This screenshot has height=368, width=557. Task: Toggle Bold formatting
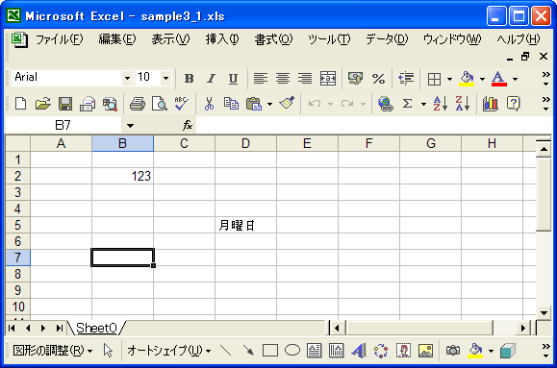pyautogui.click(x=189, y=79)
